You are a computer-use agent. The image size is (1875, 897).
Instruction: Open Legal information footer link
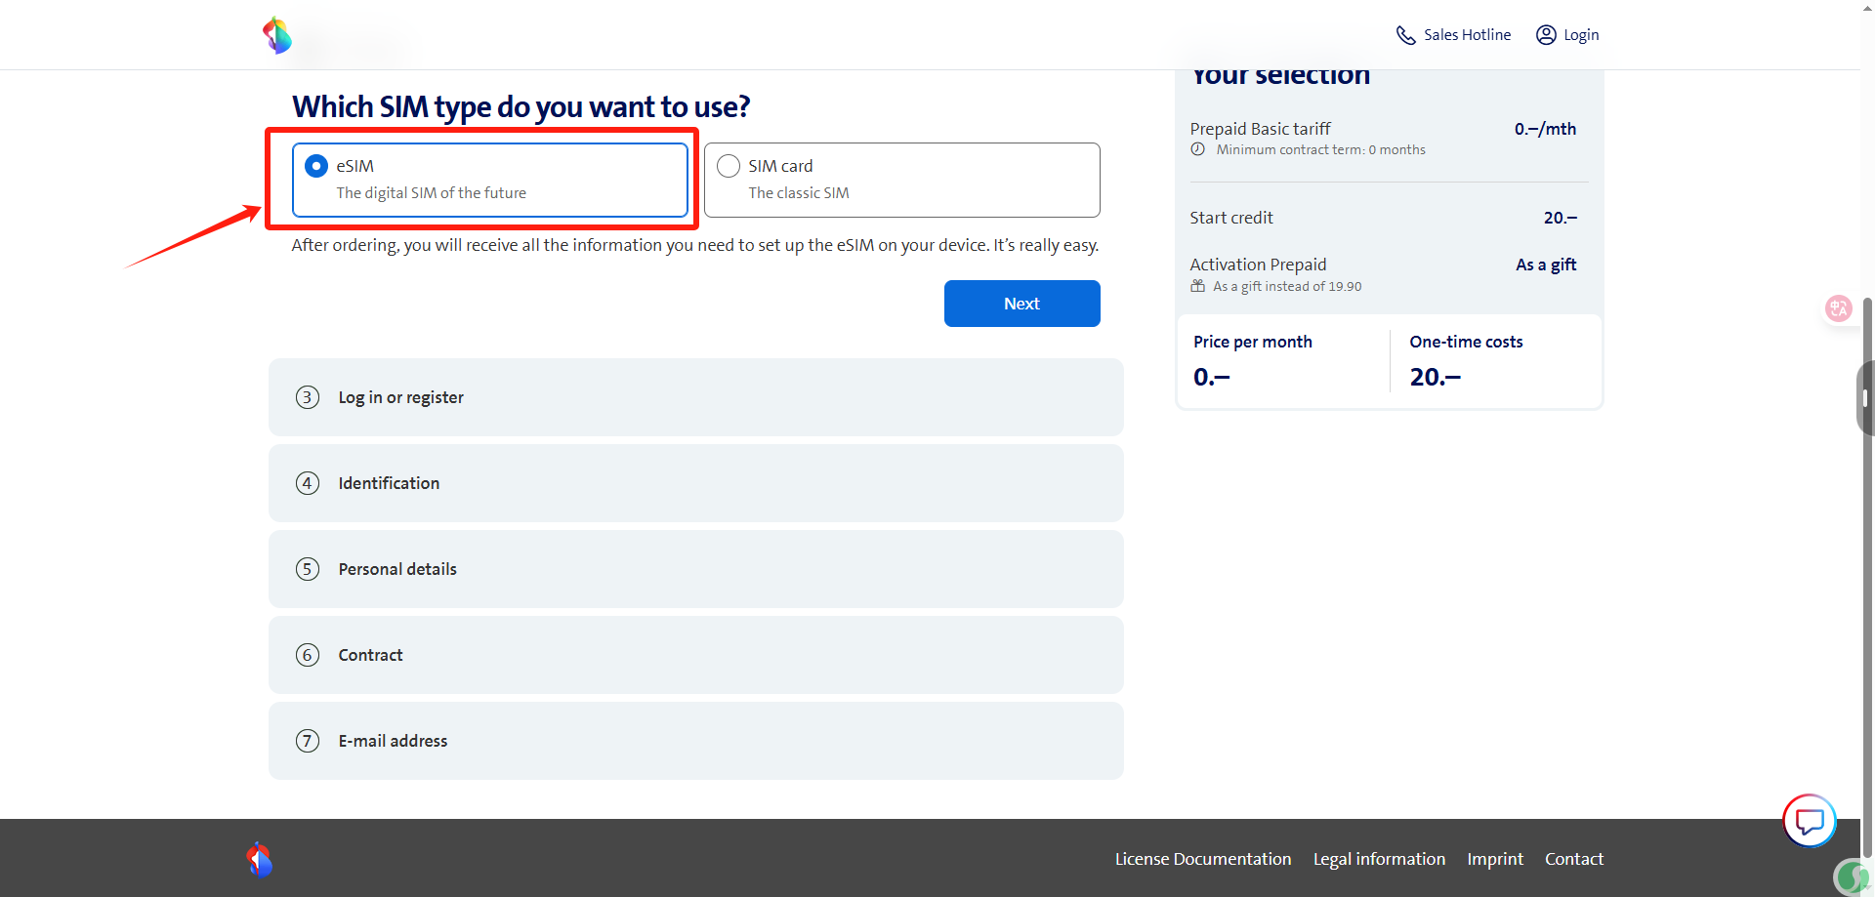coord(1379,859)
